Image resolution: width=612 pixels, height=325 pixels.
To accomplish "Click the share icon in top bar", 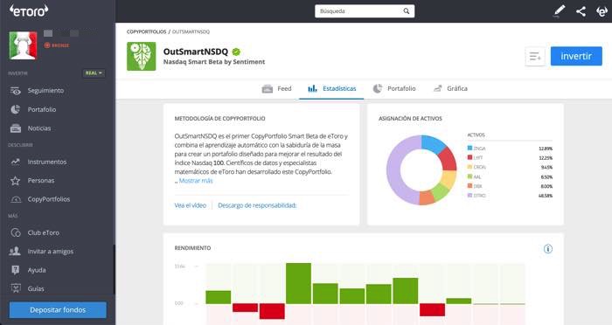I will pos(581,11).
